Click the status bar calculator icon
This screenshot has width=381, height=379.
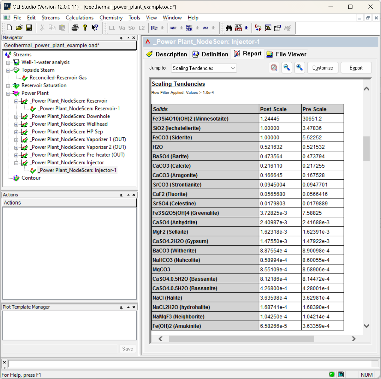(341, 374)
